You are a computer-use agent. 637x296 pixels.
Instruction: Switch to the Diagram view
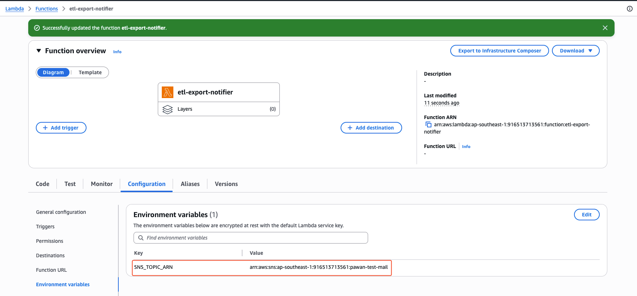tap(53, 72)
